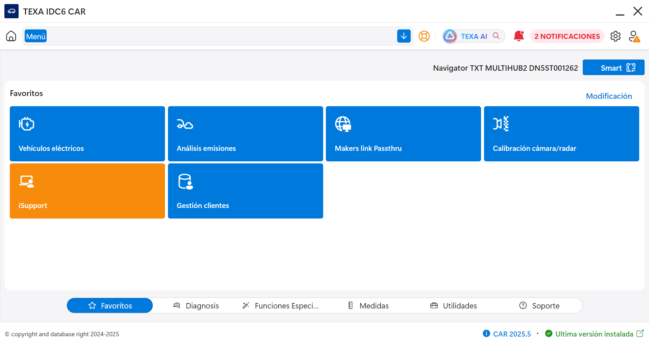The width and height of the screenshot is (649, 345).
Task: Click the Navigator TXT MULTIHUB2 DN5ST001262 text
Action: [505, 68]
